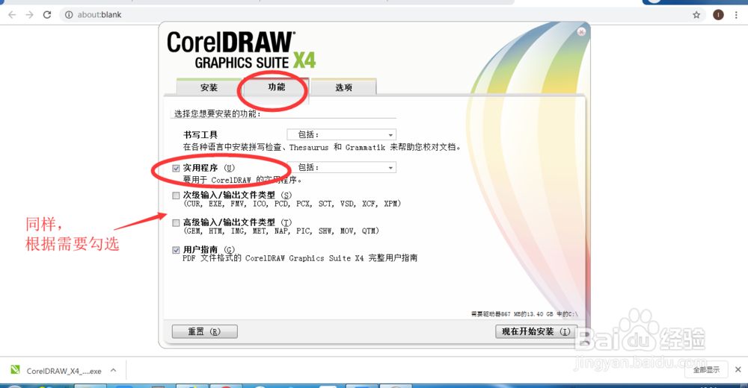
Task: Close the downloads bar
Action: point(738,369)
